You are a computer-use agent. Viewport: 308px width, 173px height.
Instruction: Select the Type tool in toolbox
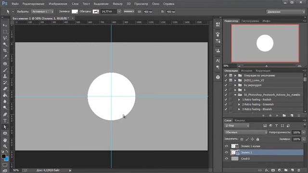click(5, 121)
